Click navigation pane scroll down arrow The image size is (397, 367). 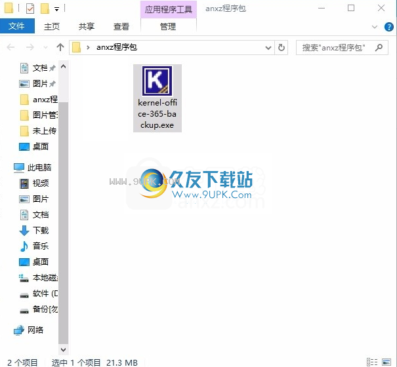pos(63,350)
